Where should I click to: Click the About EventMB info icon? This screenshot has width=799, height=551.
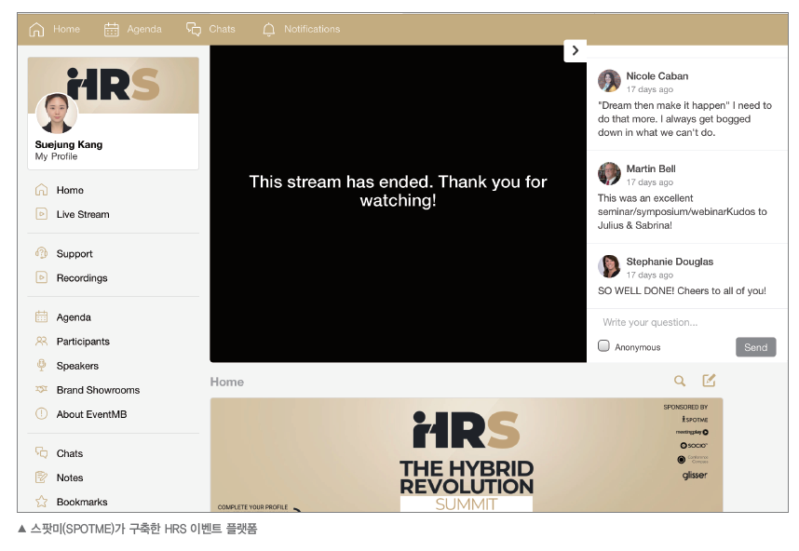[x=41, y=414]
